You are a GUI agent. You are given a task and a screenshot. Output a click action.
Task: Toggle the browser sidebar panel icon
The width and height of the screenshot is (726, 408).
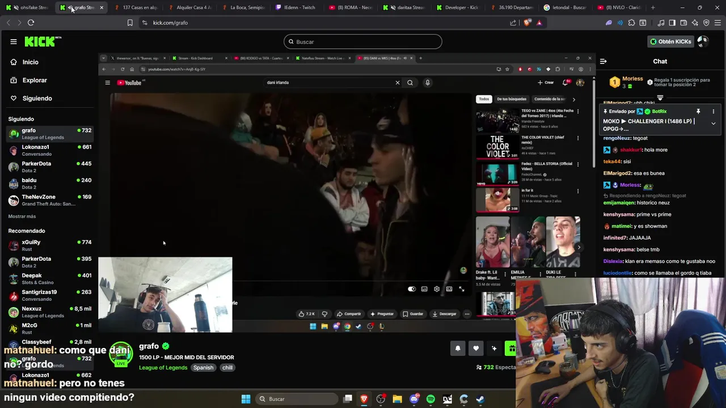[x=672, y=23]
